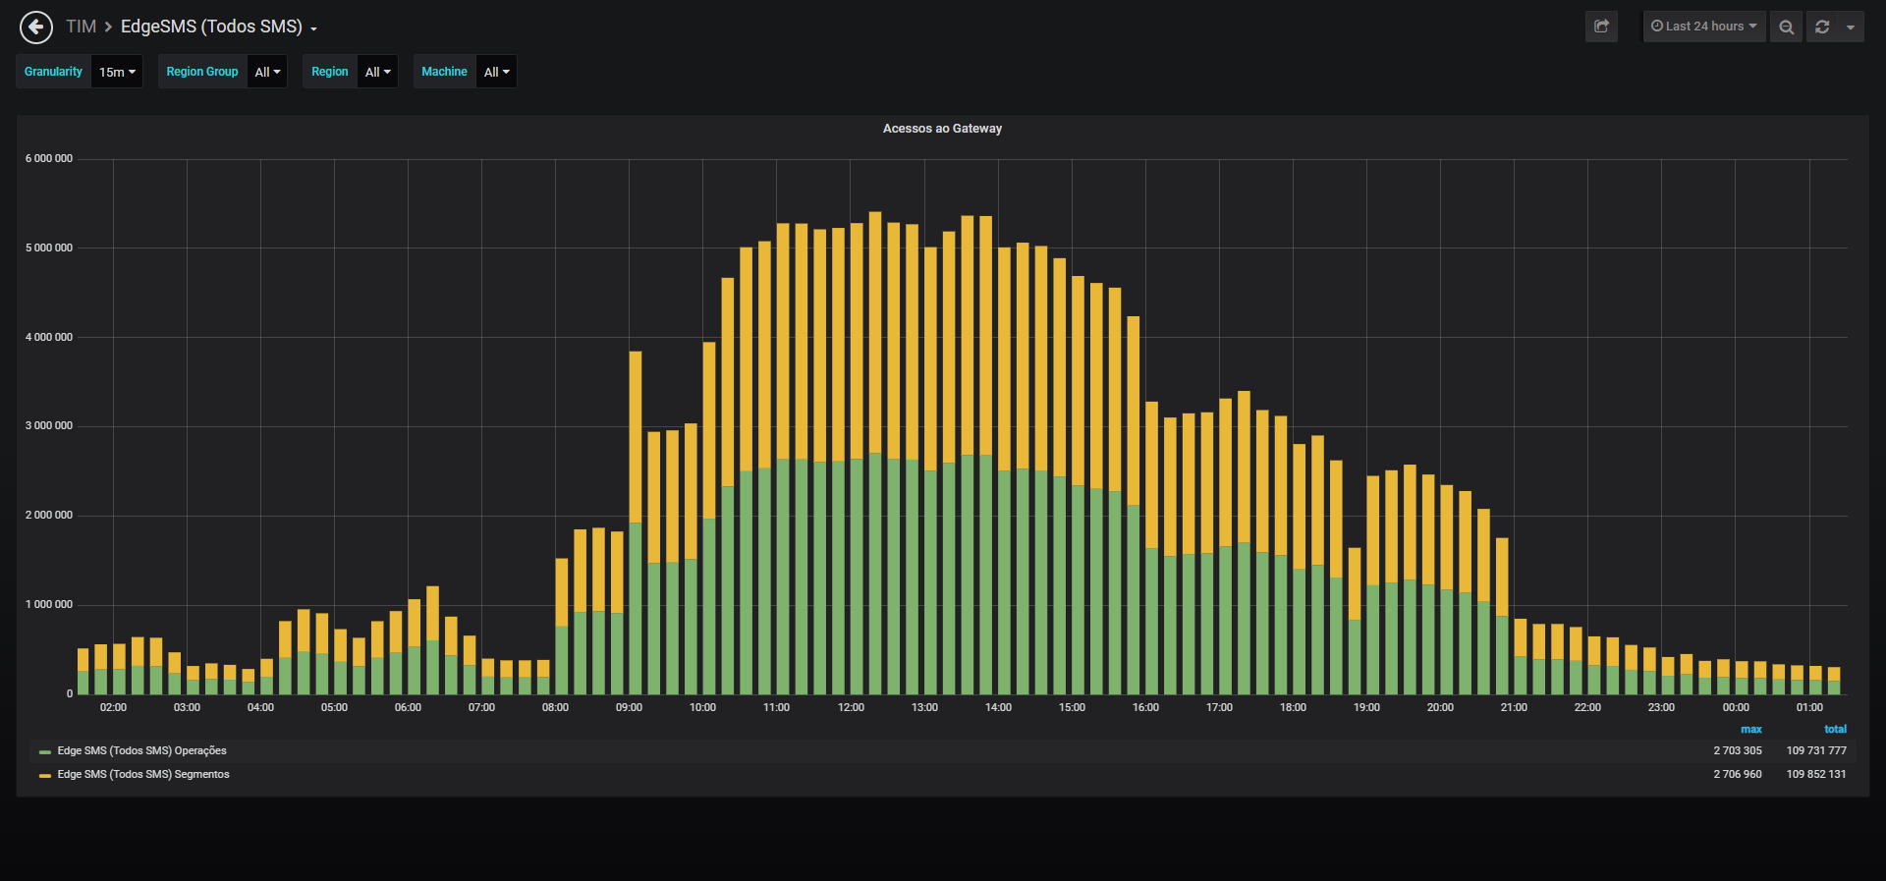This screenshot has height=881, width=1886.
Task: Click the 09:00 label on the time axis
Action: click(x=629, y=708)
